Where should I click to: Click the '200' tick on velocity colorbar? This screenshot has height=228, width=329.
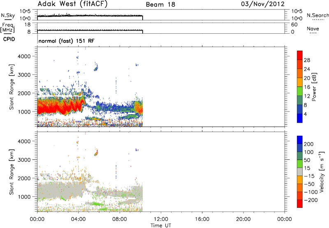point(309,144)
